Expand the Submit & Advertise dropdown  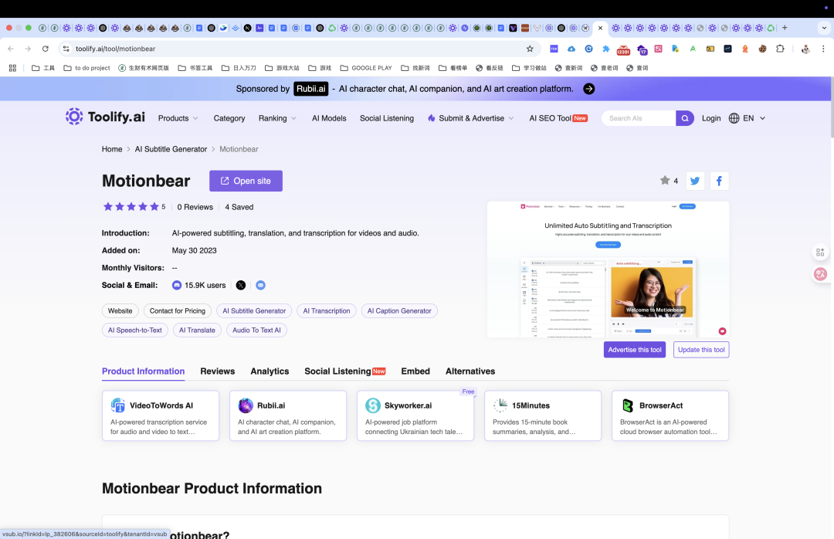pos(471,118)
